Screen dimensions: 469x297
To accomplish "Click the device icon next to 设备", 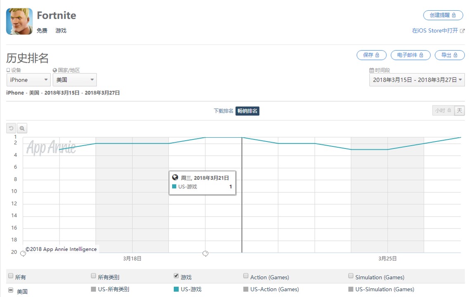I will [8, 70].
